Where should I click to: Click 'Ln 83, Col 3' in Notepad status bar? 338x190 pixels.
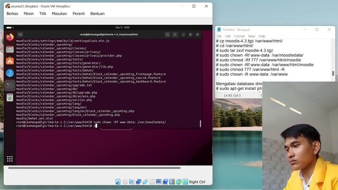(x=232, y=96)
